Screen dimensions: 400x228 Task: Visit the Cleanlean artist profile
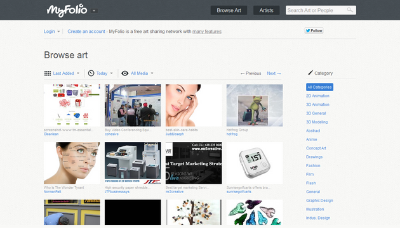tap(51, 134)
